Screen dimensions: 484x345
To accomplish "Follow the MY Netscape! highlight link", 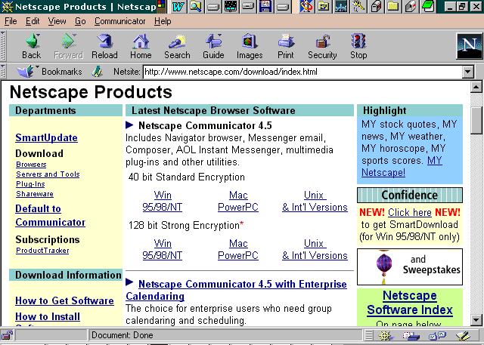I will click(402, 166).
